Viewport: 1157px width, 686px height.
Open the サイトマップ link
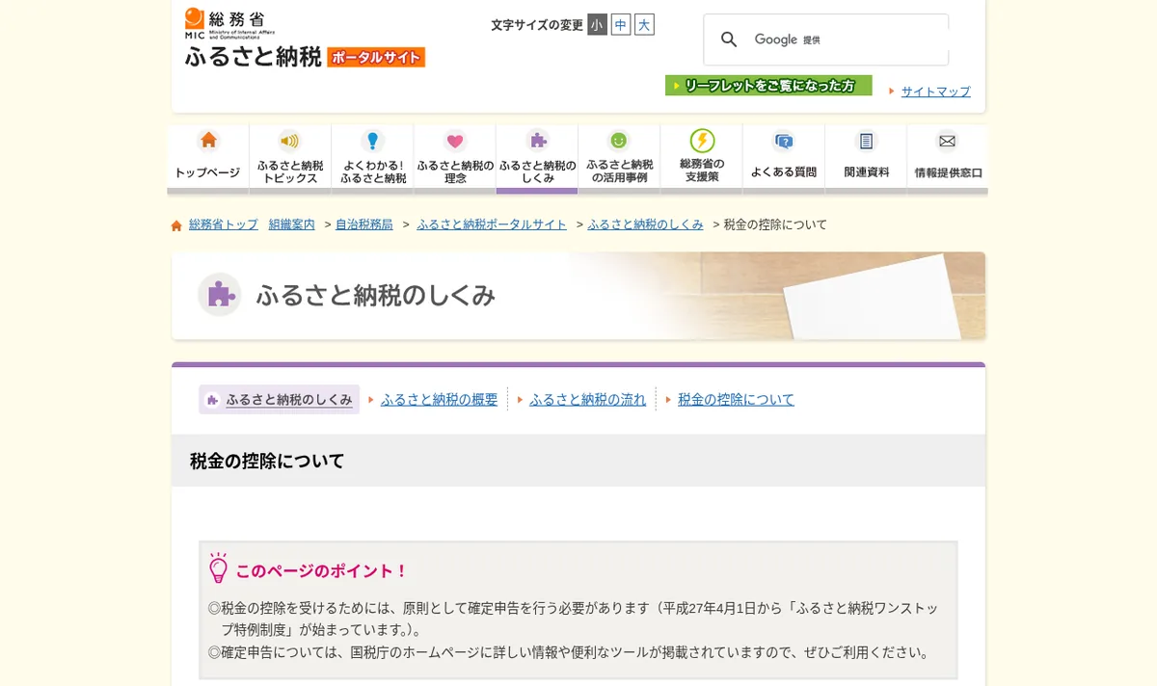935,92
